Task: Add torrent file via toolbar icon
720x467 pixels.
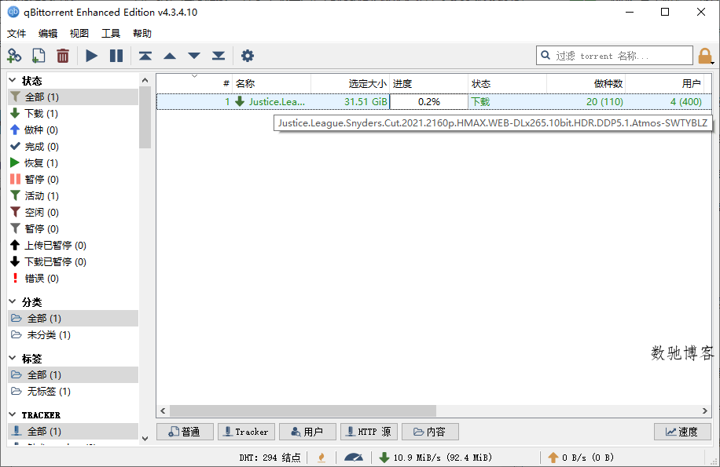Action: point(39,56)
